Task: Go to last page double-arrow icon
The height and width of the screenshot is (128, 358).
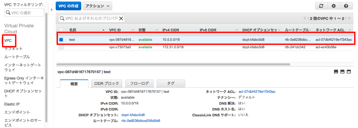Action: point(349,18)
